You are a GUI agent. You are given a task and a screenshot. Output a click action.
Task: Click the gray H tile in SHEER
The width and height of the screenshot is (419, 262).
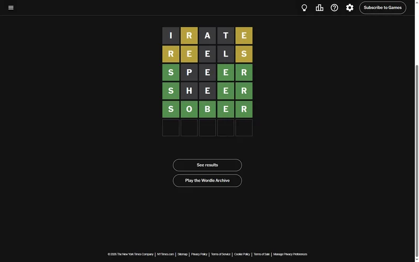(x=189, y=91)
